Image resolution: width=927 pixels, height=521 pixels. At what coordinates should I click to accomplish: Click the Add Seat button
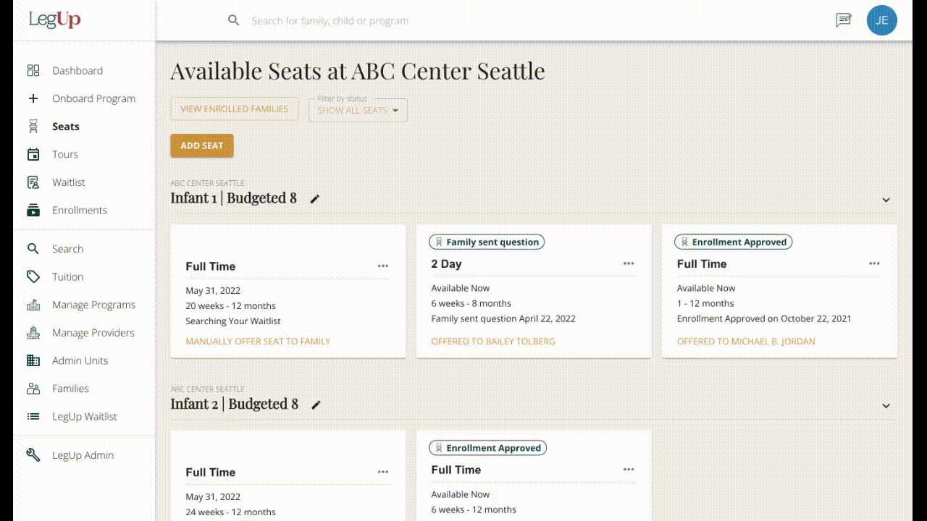point(202,145)
